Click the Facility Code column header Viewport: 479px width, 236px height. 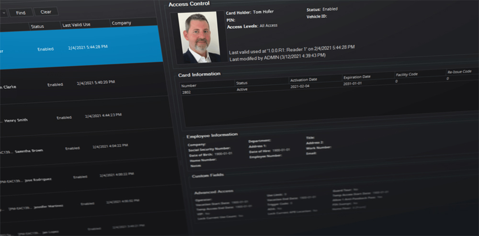(408, 75)
